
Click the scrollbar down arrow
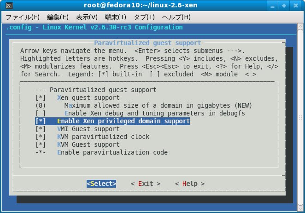300,208
